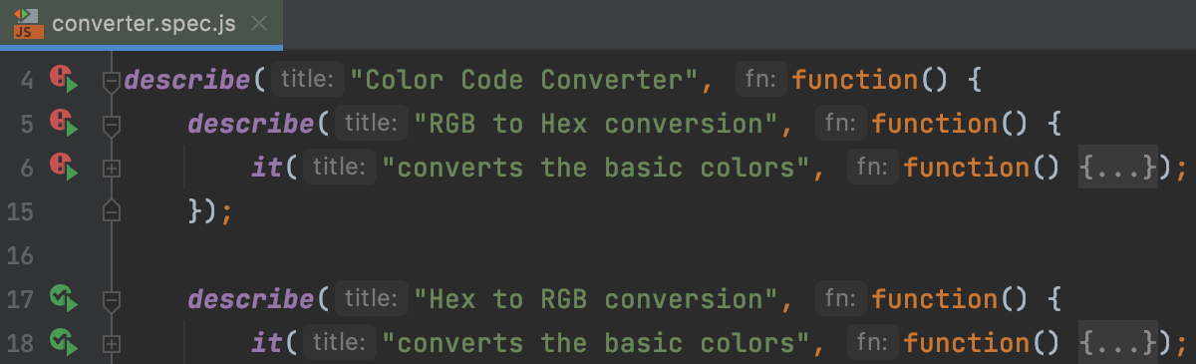1196x364 pixels.
Task: Click failed test run icon on line 6
Action: [64, 168]
